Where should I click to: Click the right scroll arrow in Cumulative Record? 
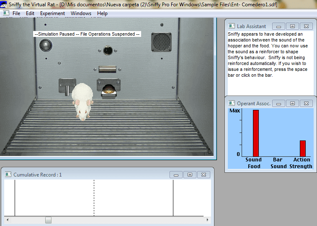click(x=207, y=220)
